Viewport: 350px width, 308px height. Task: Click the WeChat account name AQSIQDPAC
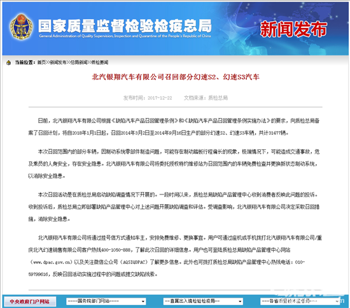click(135, 262)
